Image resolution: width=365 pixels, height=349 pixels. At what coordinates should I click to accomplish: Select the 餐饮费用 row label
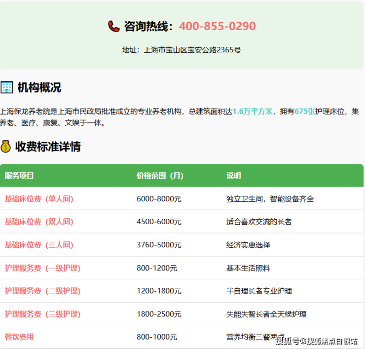tap(19, 337)
